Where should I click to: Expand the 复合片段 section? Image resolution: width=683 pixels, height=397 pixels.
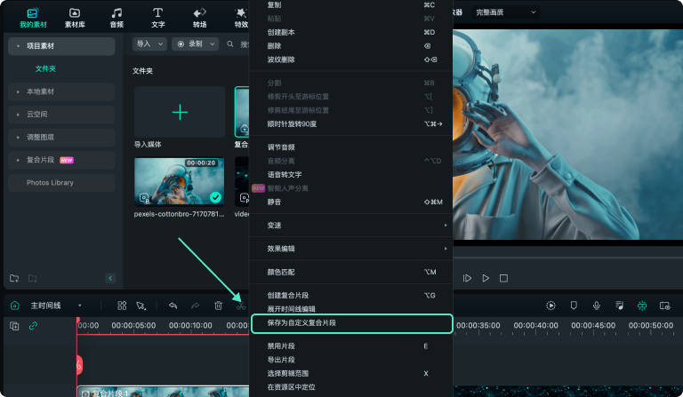(61, 160)
